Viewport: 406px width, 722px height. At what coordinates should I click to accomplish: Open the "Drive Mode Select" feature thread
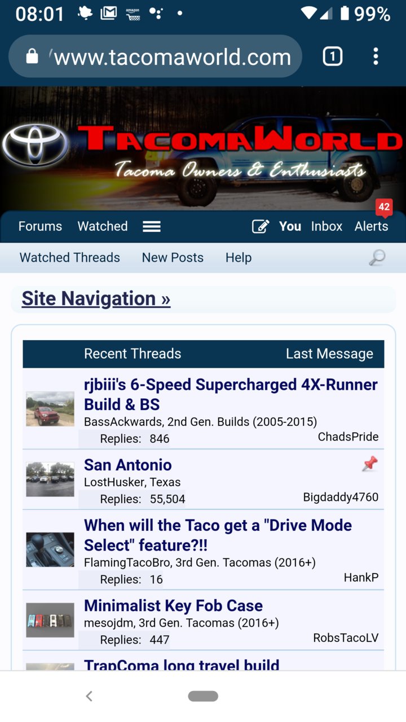[x=218, y=535]
